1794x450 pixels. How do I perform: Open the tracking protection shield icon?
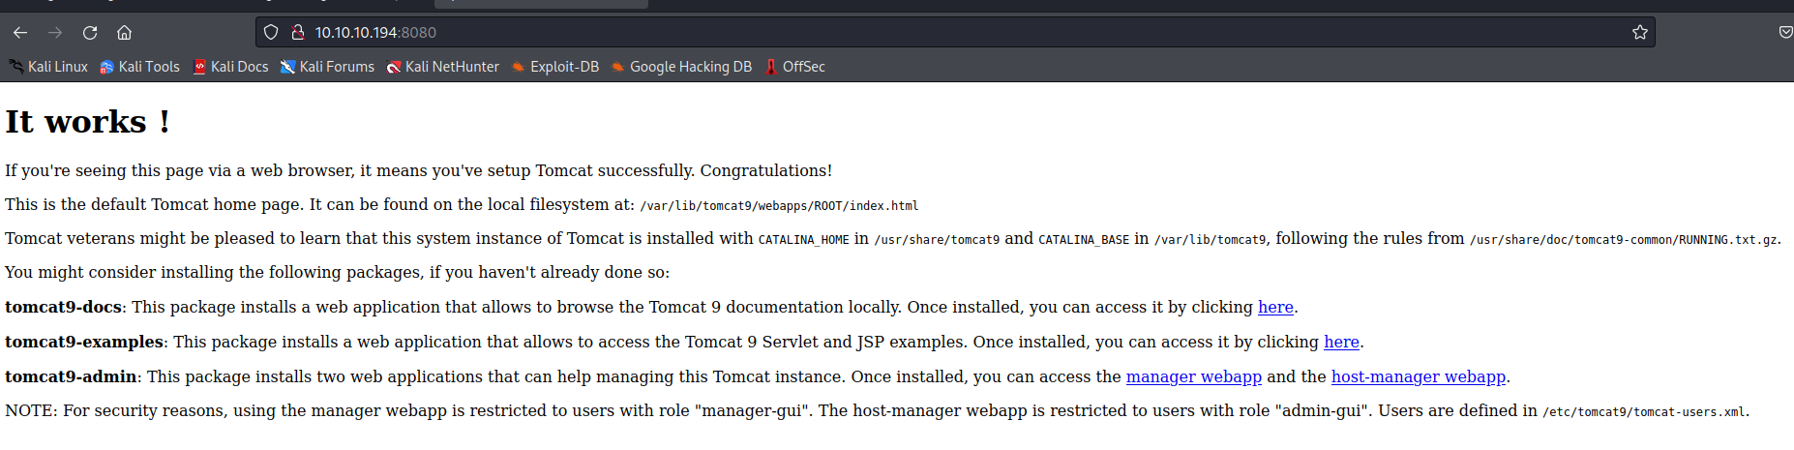pos(271,33)
